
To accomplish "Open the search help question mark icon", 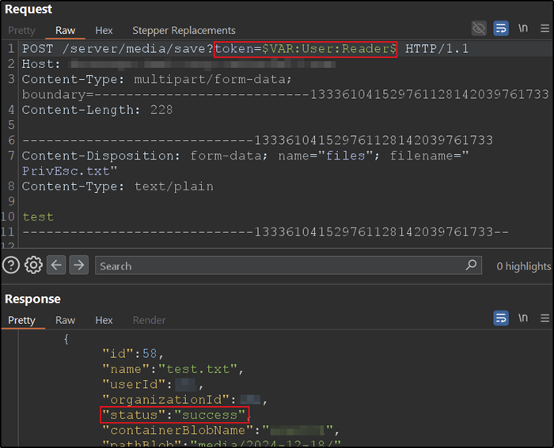I will click(x=11, y=265).
